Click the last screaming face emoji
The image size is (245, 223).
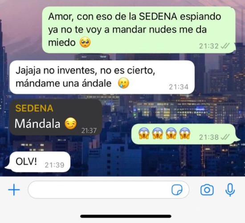click(x=185, y=133)
